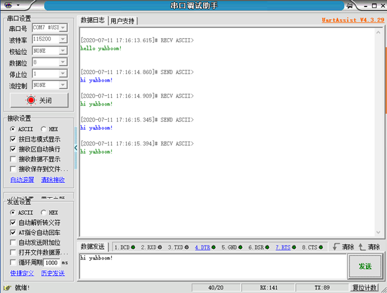Click the 17:16:14.860 SEND ASCII log header

137,72
